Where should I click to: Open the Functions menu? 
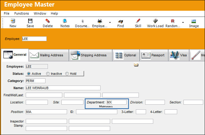click(x=22, y=13)
